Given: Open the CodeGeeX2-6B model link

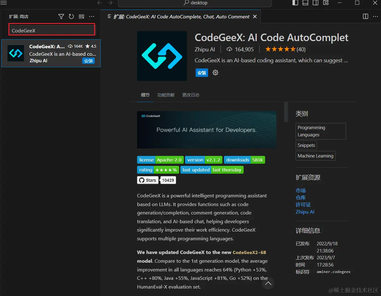Looking at the screenshot, I should (250, 252).
